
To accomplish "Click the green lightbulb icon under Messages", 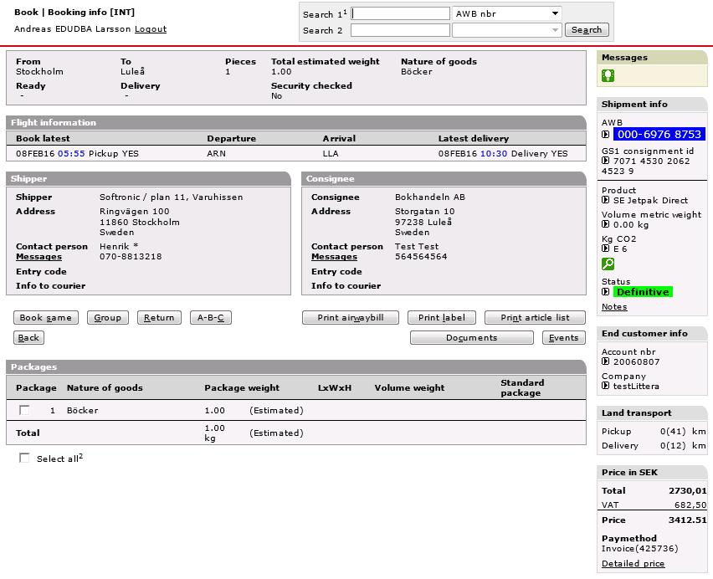I will (x=608, y=75).
